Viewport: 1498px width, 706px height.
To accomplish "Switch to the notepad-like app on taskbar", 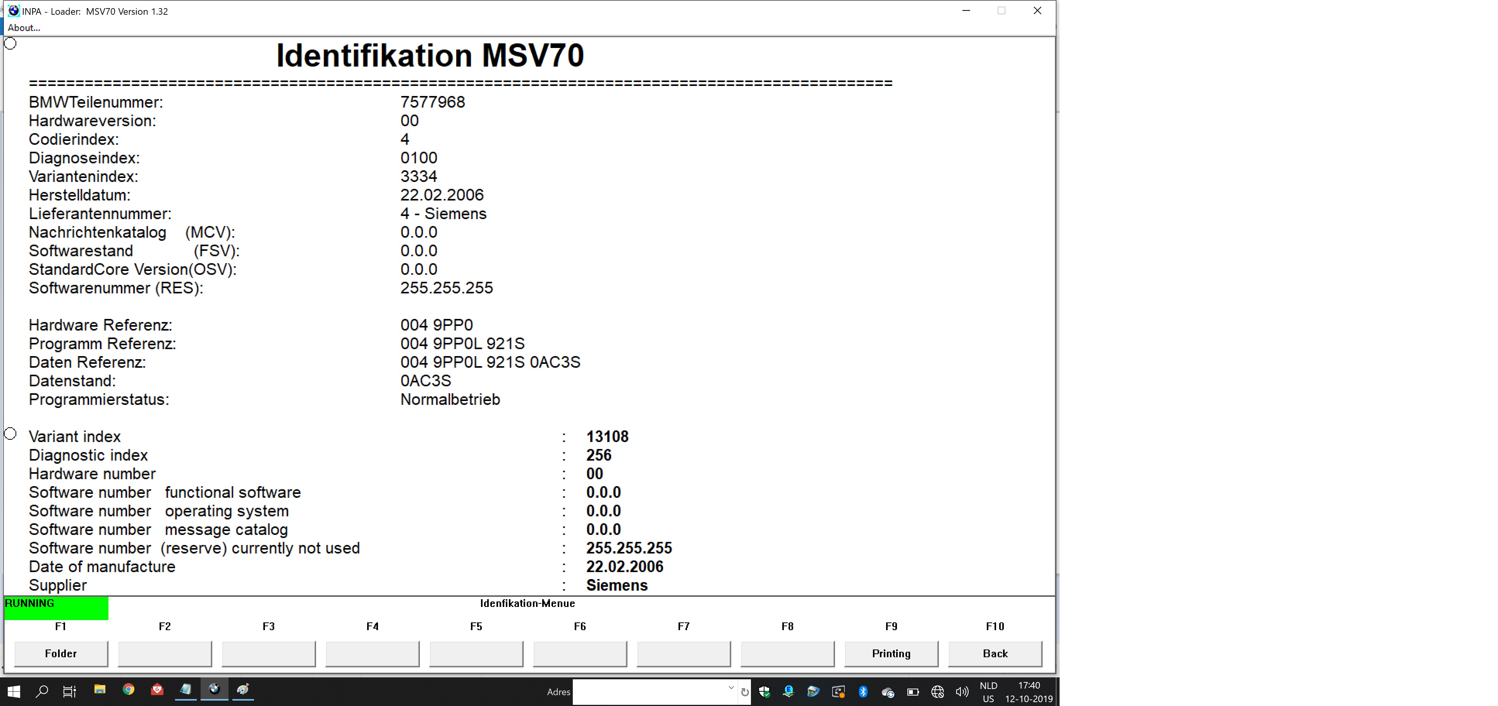I will (186, 690).
